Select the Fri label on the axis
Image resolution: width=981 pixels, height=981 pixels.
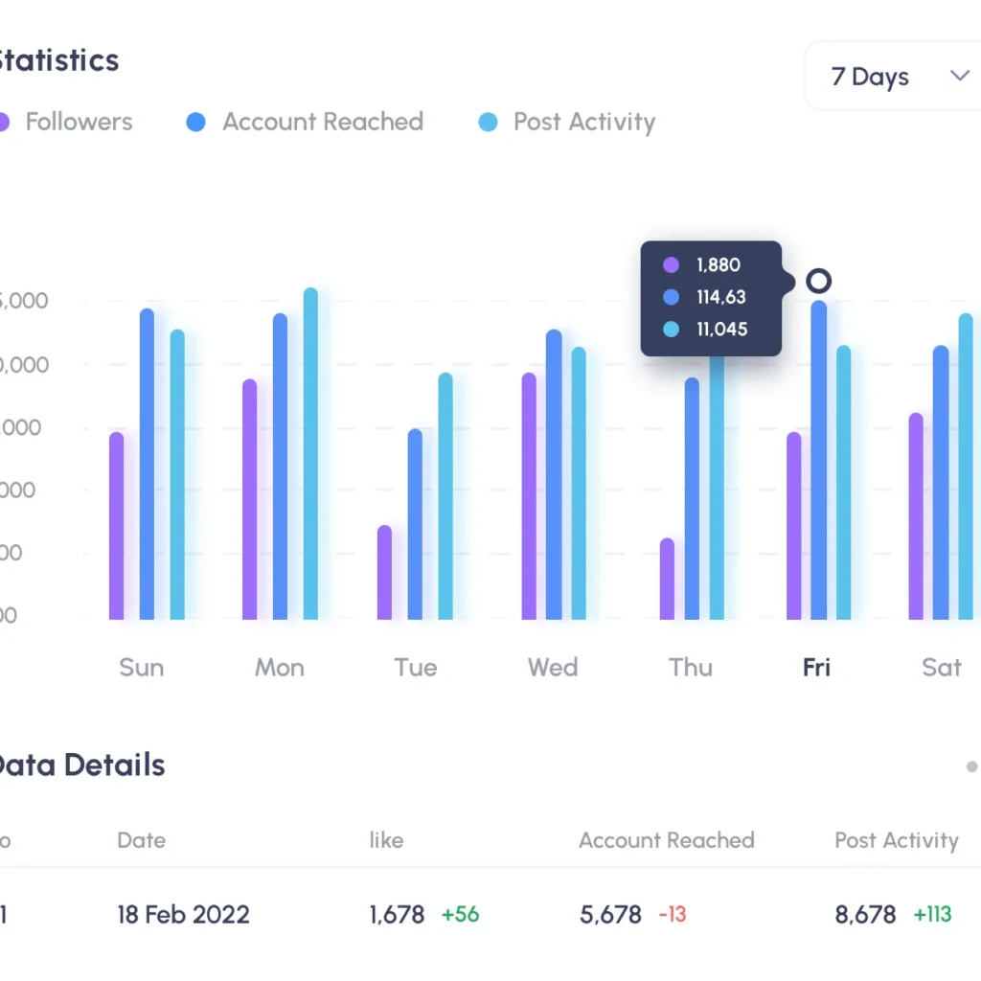click(x=816, y=667)
